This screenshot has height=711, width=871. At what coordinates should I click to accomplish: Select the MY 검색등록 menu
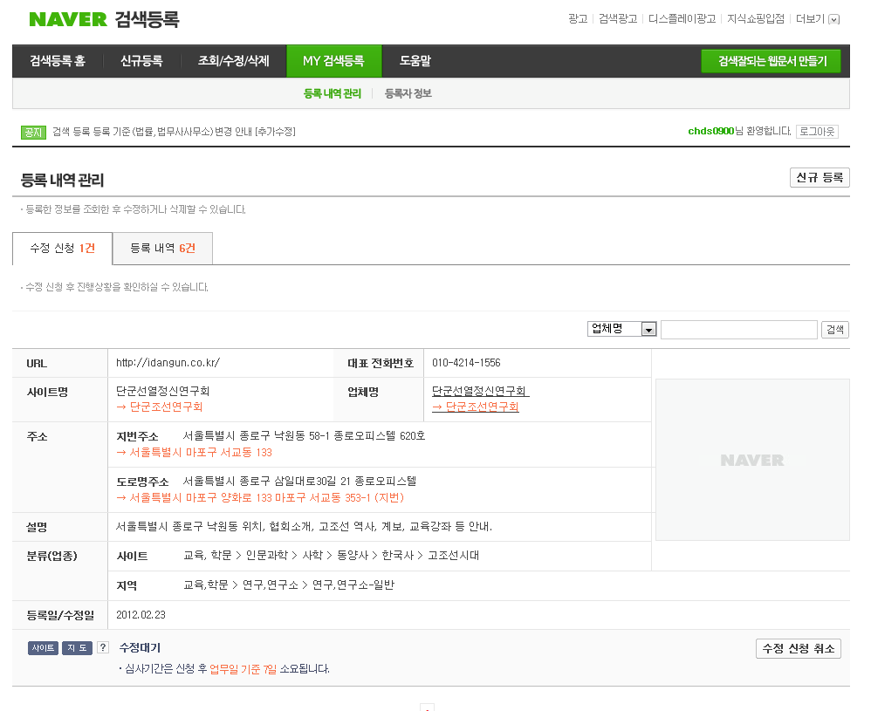click(x=334, y=60)
